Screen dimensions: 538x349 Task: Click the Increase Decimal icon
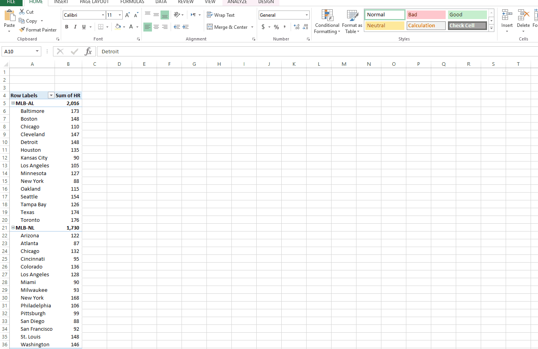[296, 27]
